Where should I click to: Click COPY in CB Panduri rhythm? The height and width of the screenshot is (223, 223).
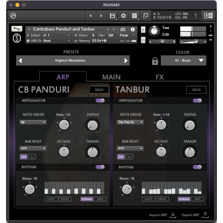click(51, 199)
